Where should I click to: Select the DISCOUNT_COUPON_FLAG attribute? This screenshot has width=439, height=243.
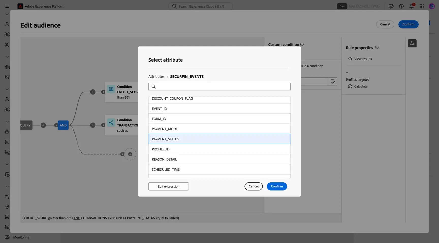[219, 99]
